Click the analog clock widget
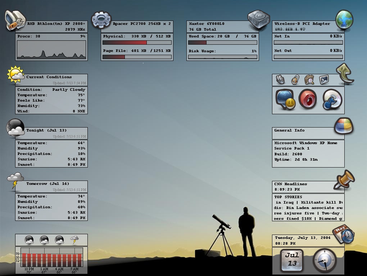The height and width of the screenshot is (276, 367). [325, 260]
